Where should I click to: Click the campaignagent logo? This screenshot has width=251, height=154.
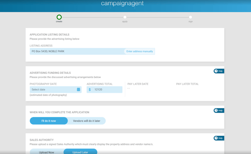point(122,3)
